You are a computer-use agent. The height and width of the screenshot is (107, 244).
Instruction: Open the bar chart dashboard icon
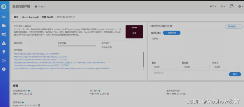click(x=4, y=17)
